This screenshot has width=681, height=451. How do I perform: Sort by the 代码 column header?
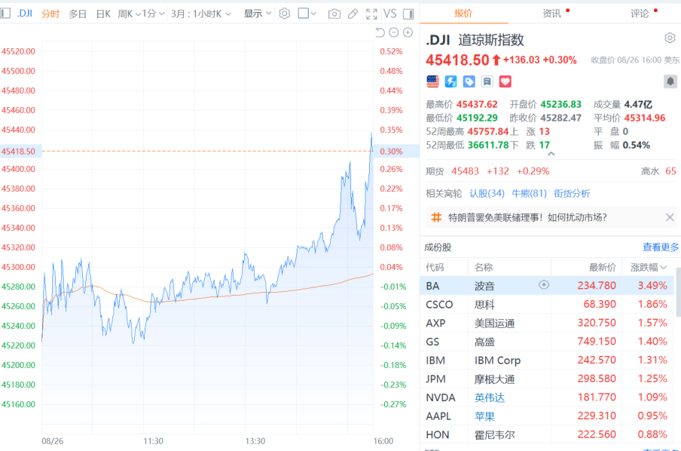pos(435,268)
